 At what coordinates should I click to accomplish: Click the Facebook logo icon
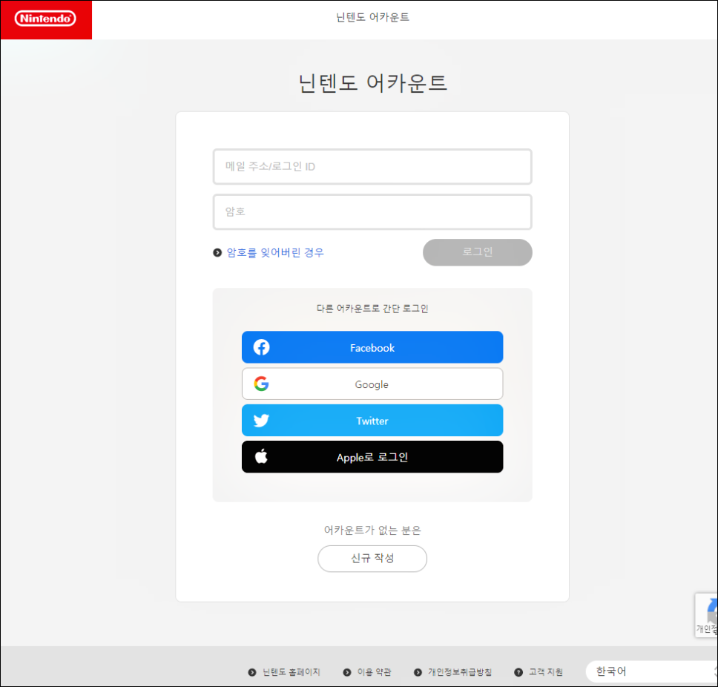[262, 347]
